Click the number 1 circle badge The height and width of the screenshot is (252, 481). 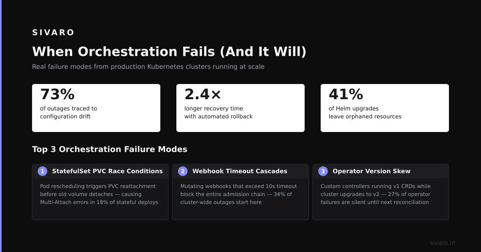[42, 171]
